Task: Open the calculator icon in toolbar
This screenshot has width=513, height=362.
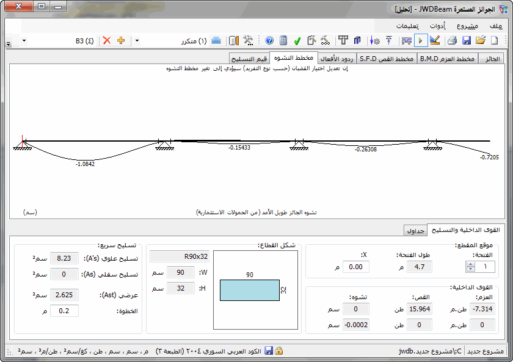Action: (x=283, y=40)
